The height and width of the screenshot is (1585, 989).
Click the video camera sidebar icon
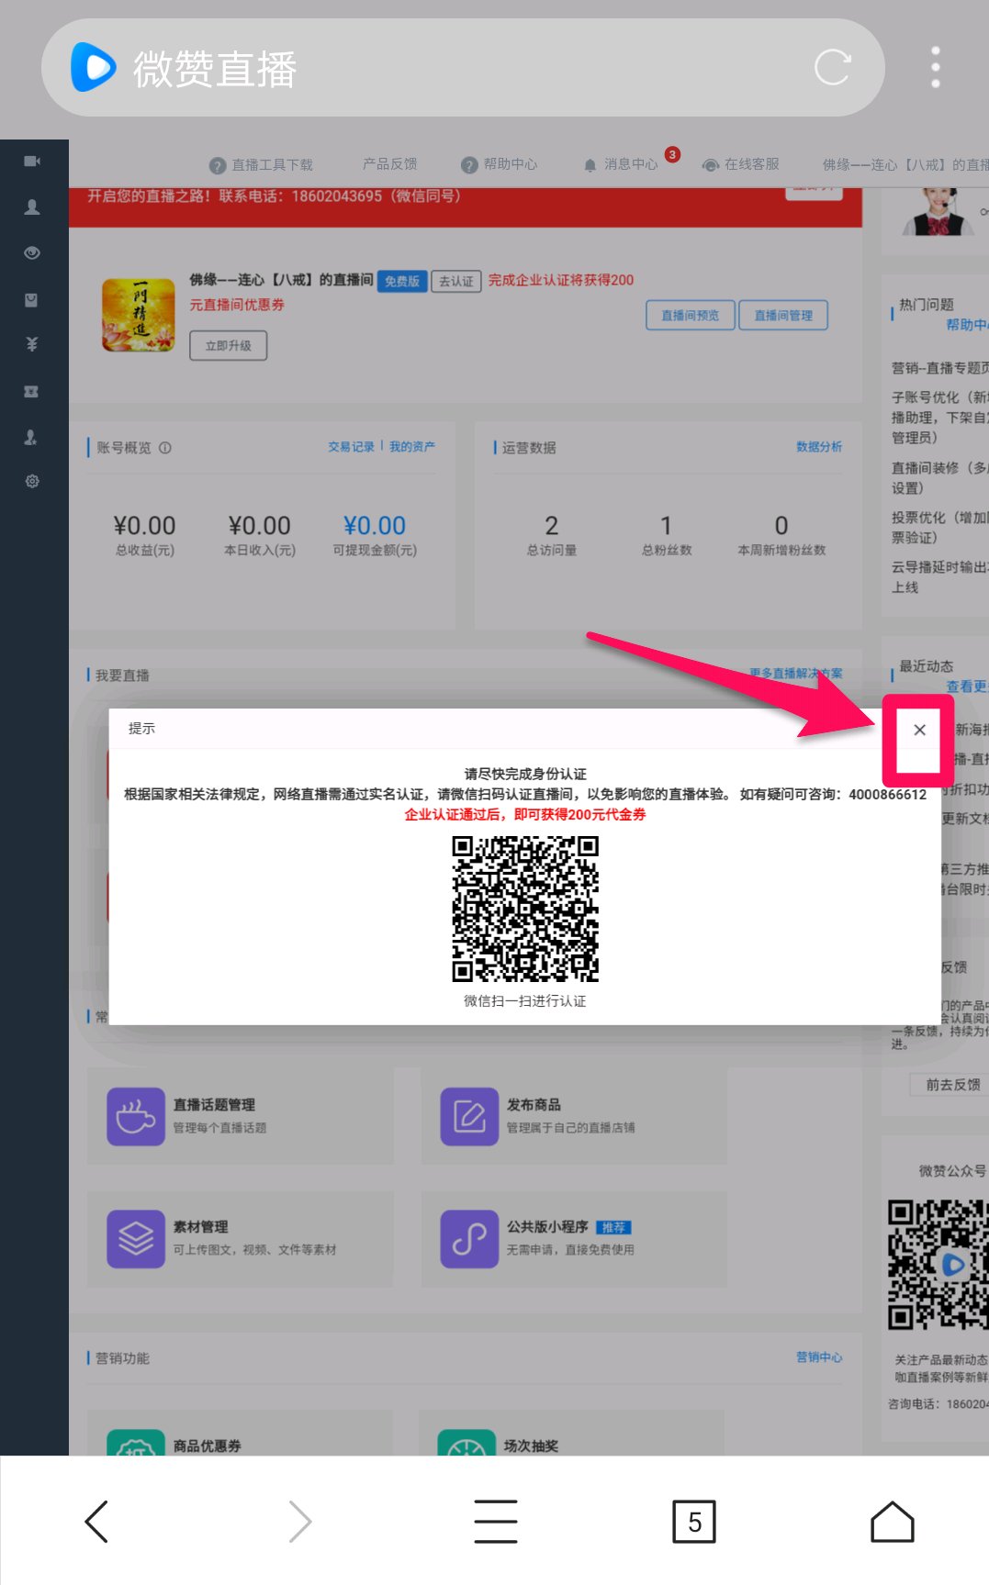click(32, 162)
